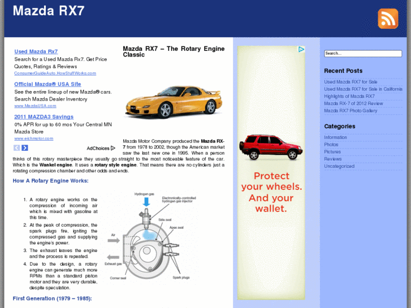Screen dimensions: 411x308
Task: Click the red SUV banner advertisement
Action: click(x=271, y=173)
